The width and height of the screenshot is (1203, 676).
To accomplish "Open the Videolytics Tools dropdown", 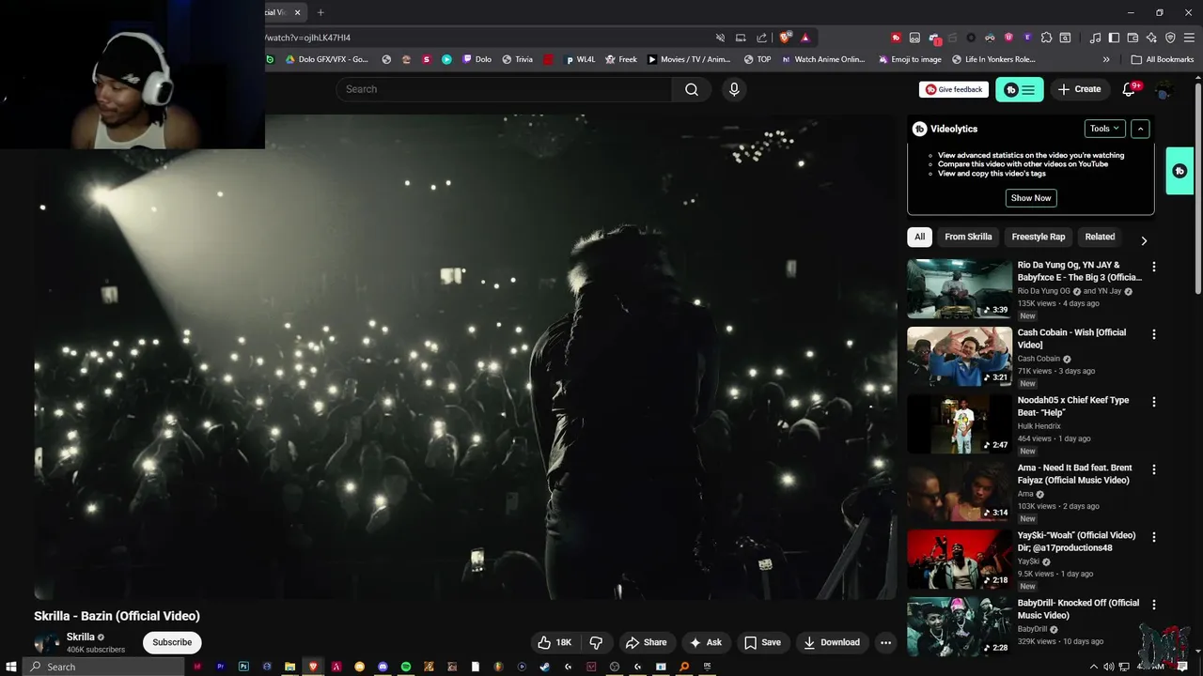I will (1104, 129).
